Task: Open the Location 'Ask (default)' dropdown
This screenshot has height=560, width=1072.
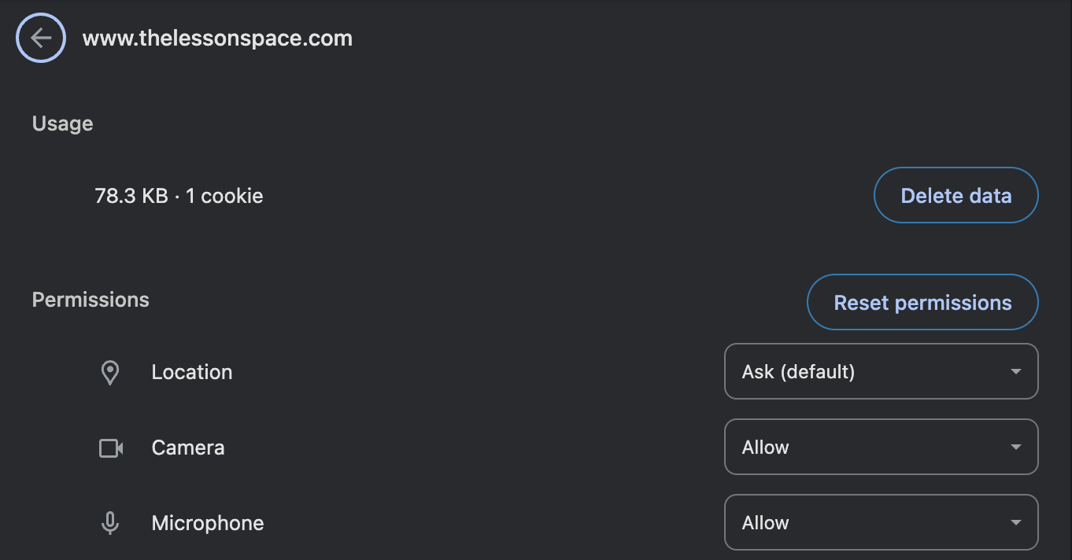Action: pyautogui.click(x=881, y=371)
